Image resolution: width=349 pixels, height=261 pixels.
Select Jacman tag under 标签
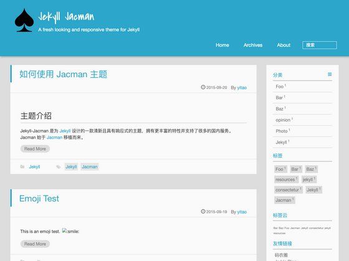(285, 200)
